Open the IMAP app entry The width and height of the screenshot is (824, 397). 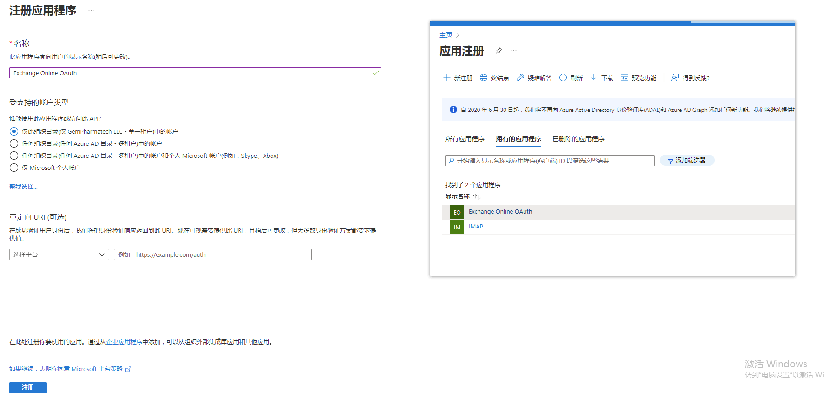point(476,227)
